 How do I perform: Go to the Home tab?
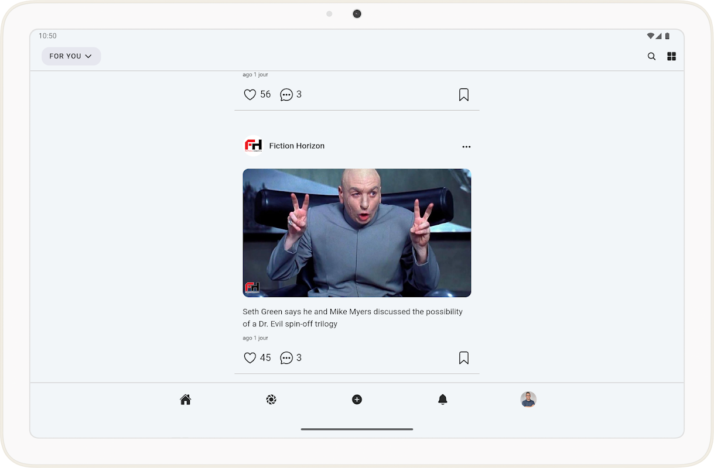point(186,400)
